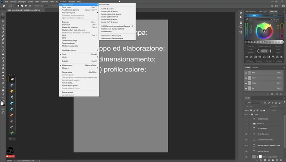Screen dimensions: 286x162
Task: Click the Overlay blend button
Action: point(259,61)
